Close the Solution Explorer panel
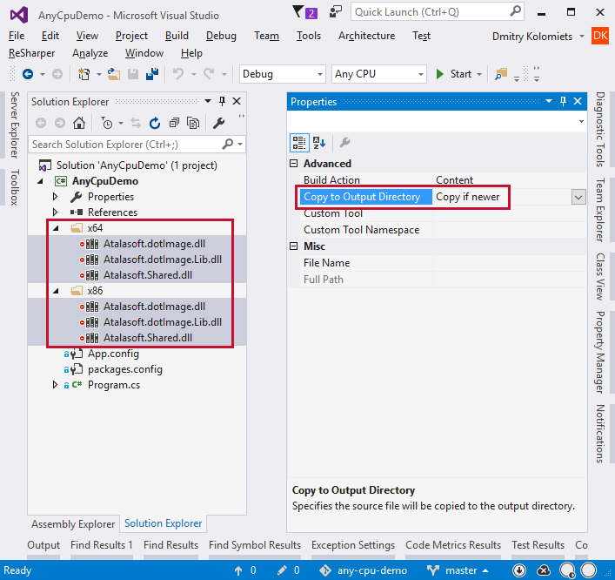Viewport: 615px width, 580px height. coord(237,101)
